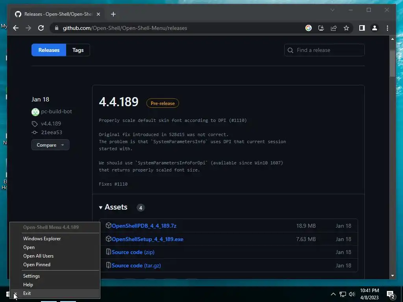The height and width of the screenshot is (302, 403).
Task: Click the file icon for Source code (tar.gz)
Action: click(109, 265)
